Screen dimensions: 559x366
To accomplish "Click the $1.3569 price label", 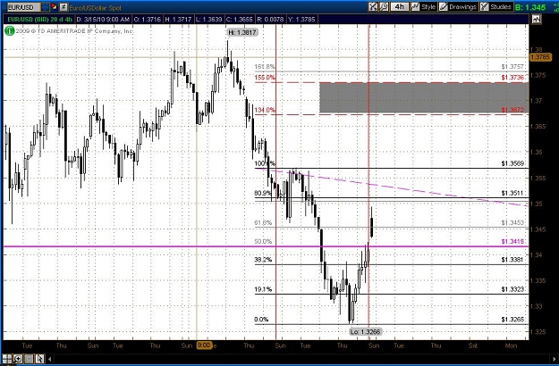I will 512,163.
